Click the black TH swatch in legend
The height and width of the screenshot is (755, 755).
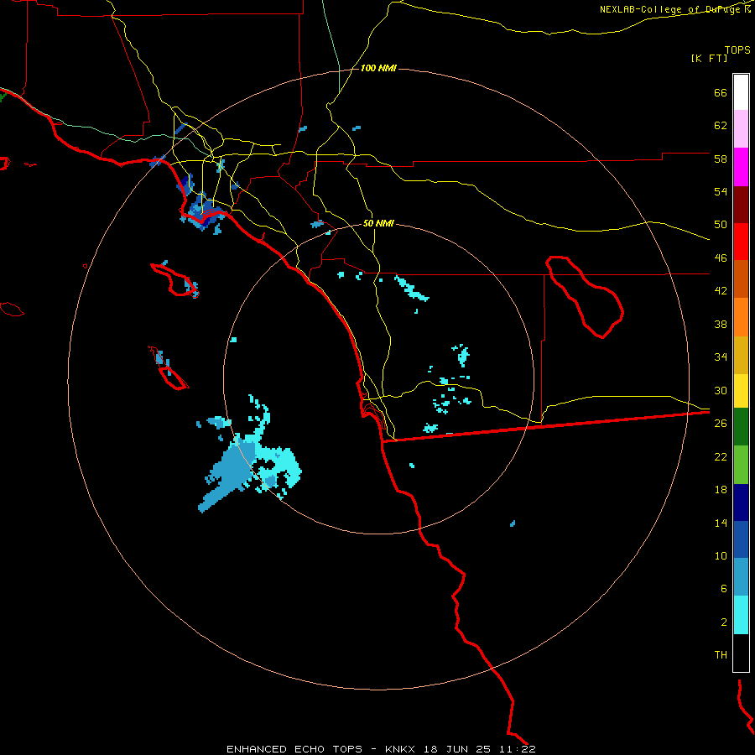741,653
